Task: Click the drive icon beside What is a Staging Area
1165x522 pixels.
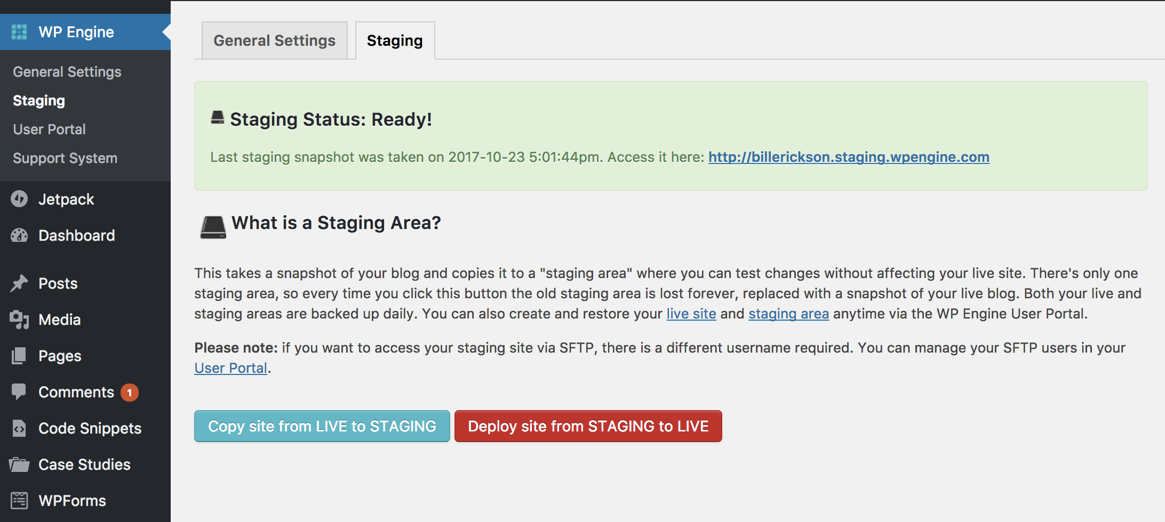Action: point(213,227)
